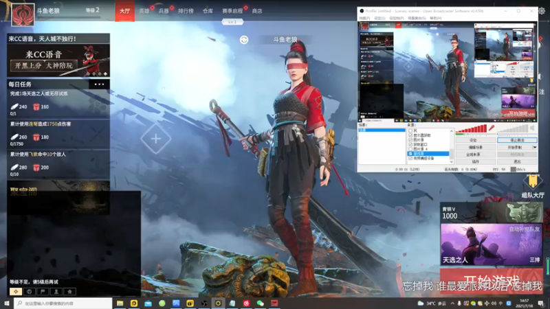The width and height of the screenshot is (550, 309).
Task: Click the OBS icon on the taskbar
Action: coord(204,304)
